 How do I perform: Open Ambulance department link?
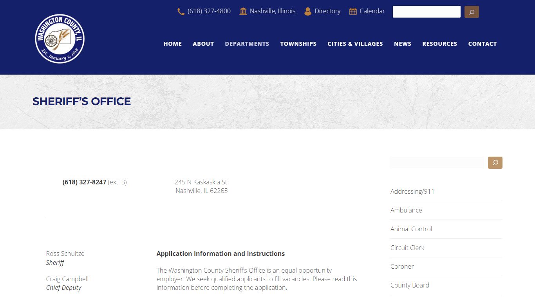[406, 210]
